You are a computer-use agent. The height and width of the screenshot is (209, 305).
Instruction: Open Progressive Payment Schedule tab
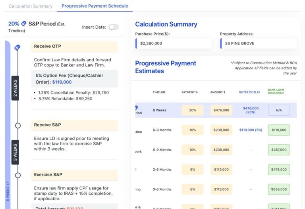tap(95, 6)
